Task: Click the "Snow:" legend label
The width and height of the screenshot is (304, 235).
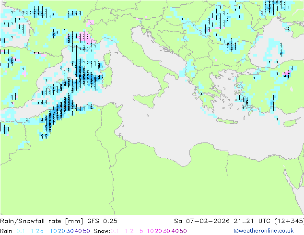Action: point(102,231)
